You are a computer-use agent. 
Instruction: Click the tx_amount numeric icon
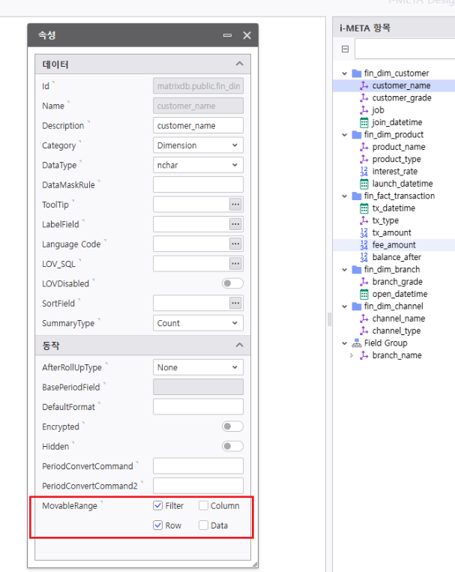[364, 232]
